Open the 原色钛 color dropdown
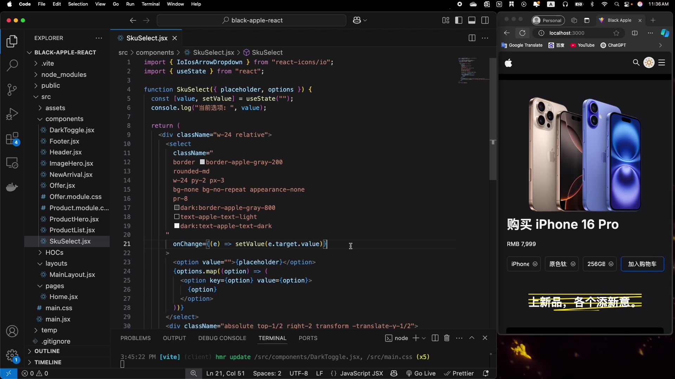675x379 pixels. [561, 264]
